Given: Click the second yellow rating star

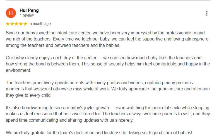Looking at the screenshot, I should tap(12, 24).
